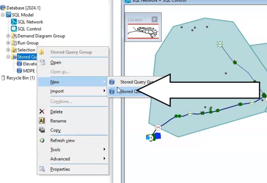The image size is (267, 183).
Task: Collapse the SQL Model tree node
Action: tap(3, 15)
